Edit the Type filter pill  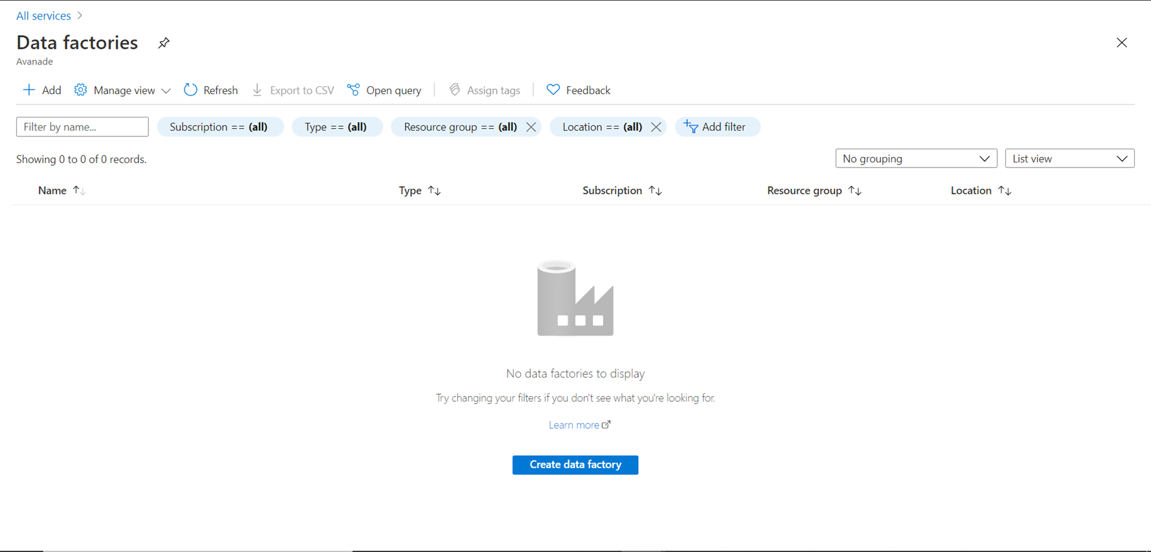click(x=337, y=127)
